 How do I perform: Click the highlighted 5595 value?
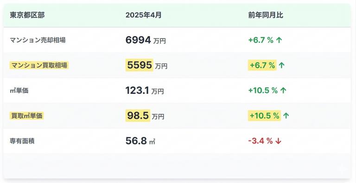pyautogui.click(x=140, y=65)
